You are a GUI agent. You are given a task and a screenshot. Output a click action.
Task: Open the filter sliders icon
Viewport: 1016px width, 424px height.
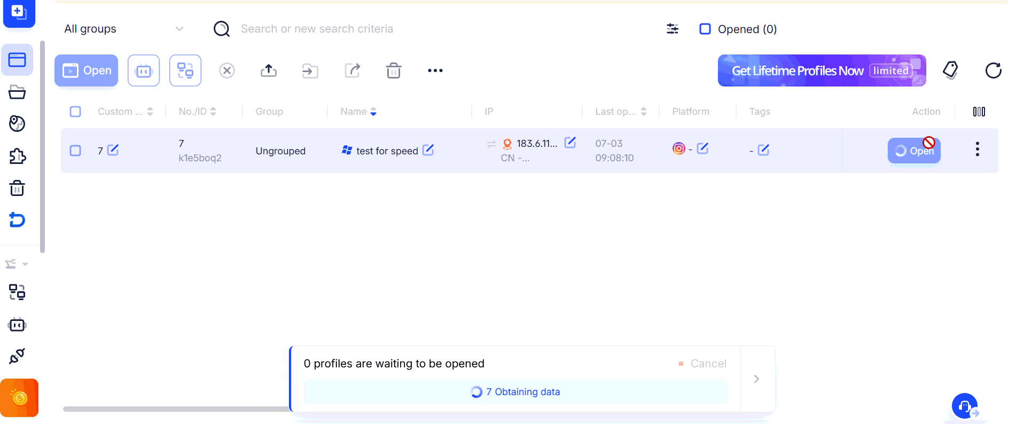pyautogui.click(x=673, y=29)
